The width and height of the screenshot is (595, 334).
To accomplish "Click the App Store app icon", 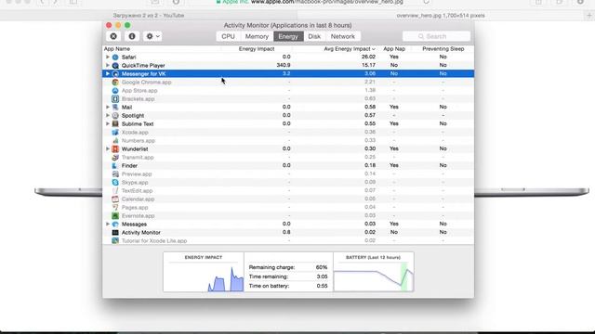I will (115, 91).
